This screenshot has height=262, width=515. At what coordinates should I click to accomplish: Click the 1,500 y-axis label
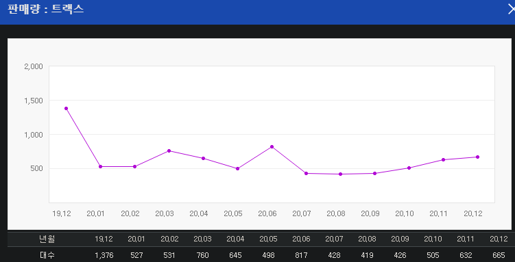(34, 101)
